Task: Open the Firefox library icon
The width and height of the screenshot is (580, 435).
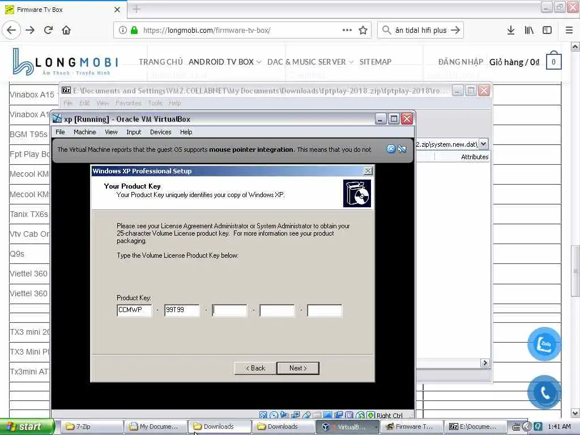Action: [x=529, y=30]
